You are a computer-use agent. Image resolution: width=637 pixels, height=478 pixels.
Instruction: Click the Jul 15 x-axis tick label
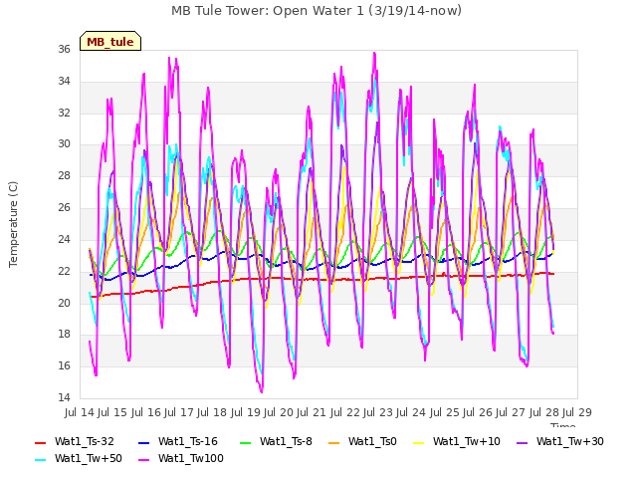click(112, 412)
